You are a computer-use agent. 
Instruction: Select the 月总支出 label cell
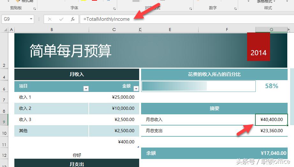tap(198, 131)
